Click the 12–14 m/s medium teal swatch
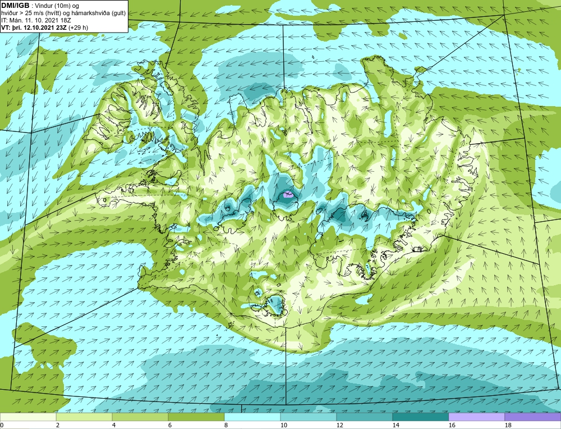This screenshot has width=561, height=429. click(365, 417)
